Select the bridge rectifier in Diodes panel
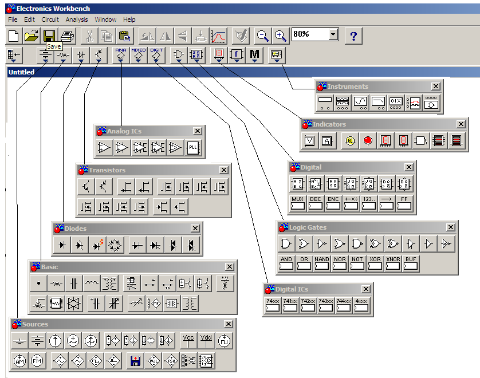The width and height of the screenshot is (480, 378). tap(115, 245)
